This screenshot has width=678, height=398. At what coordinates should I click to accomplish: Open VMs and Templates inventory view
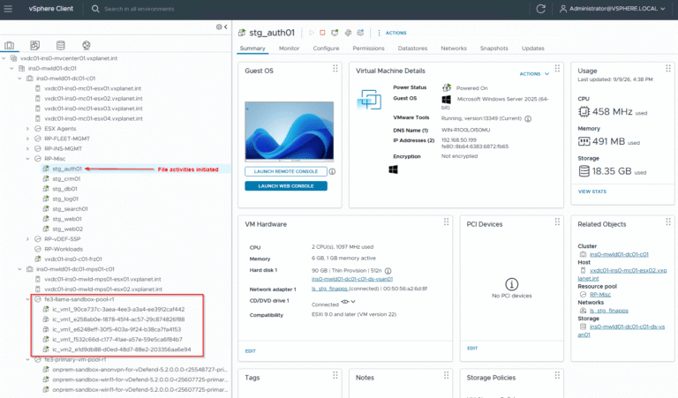point(34,45)
